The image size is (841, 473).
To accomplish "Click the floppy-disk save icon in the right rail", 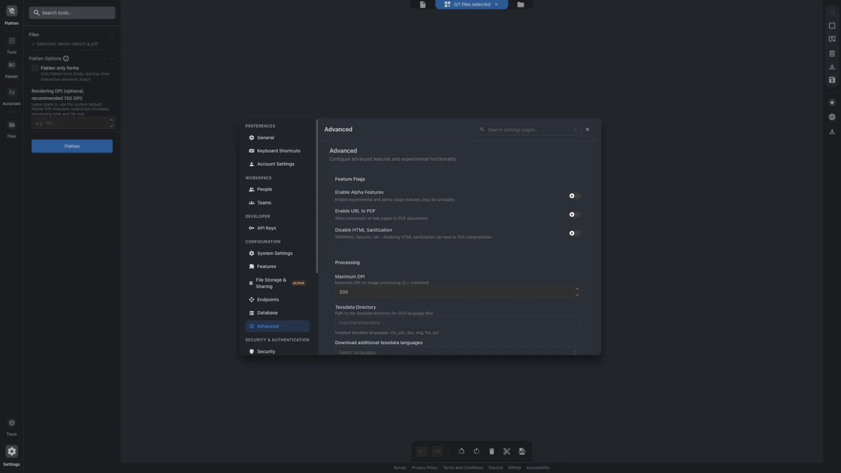I will coord(832,80).
